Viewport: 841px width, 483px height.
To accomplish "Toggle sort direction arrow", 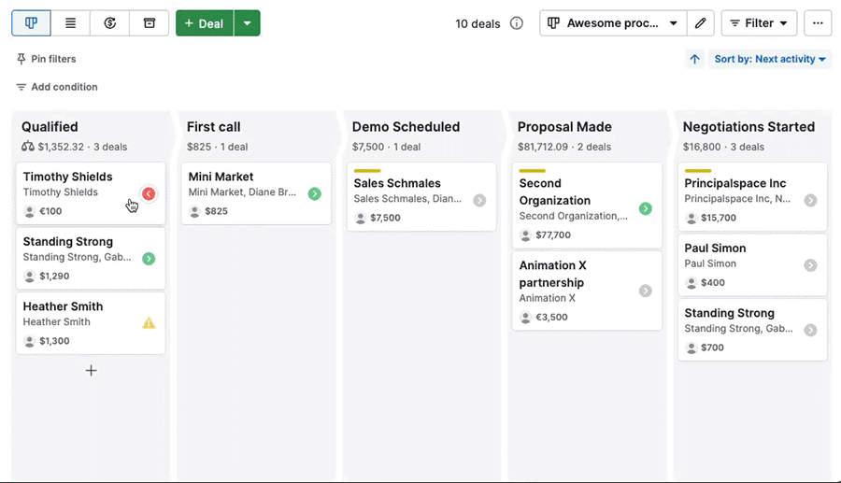I will (x=694, y=59).
